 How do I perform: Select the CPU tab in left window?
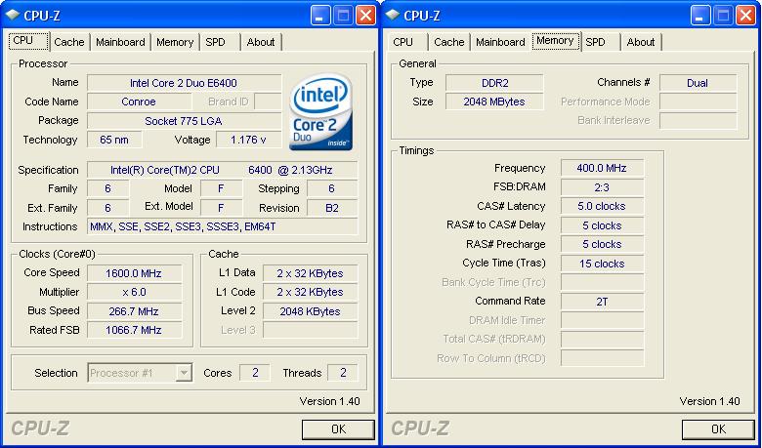(28, 41)
